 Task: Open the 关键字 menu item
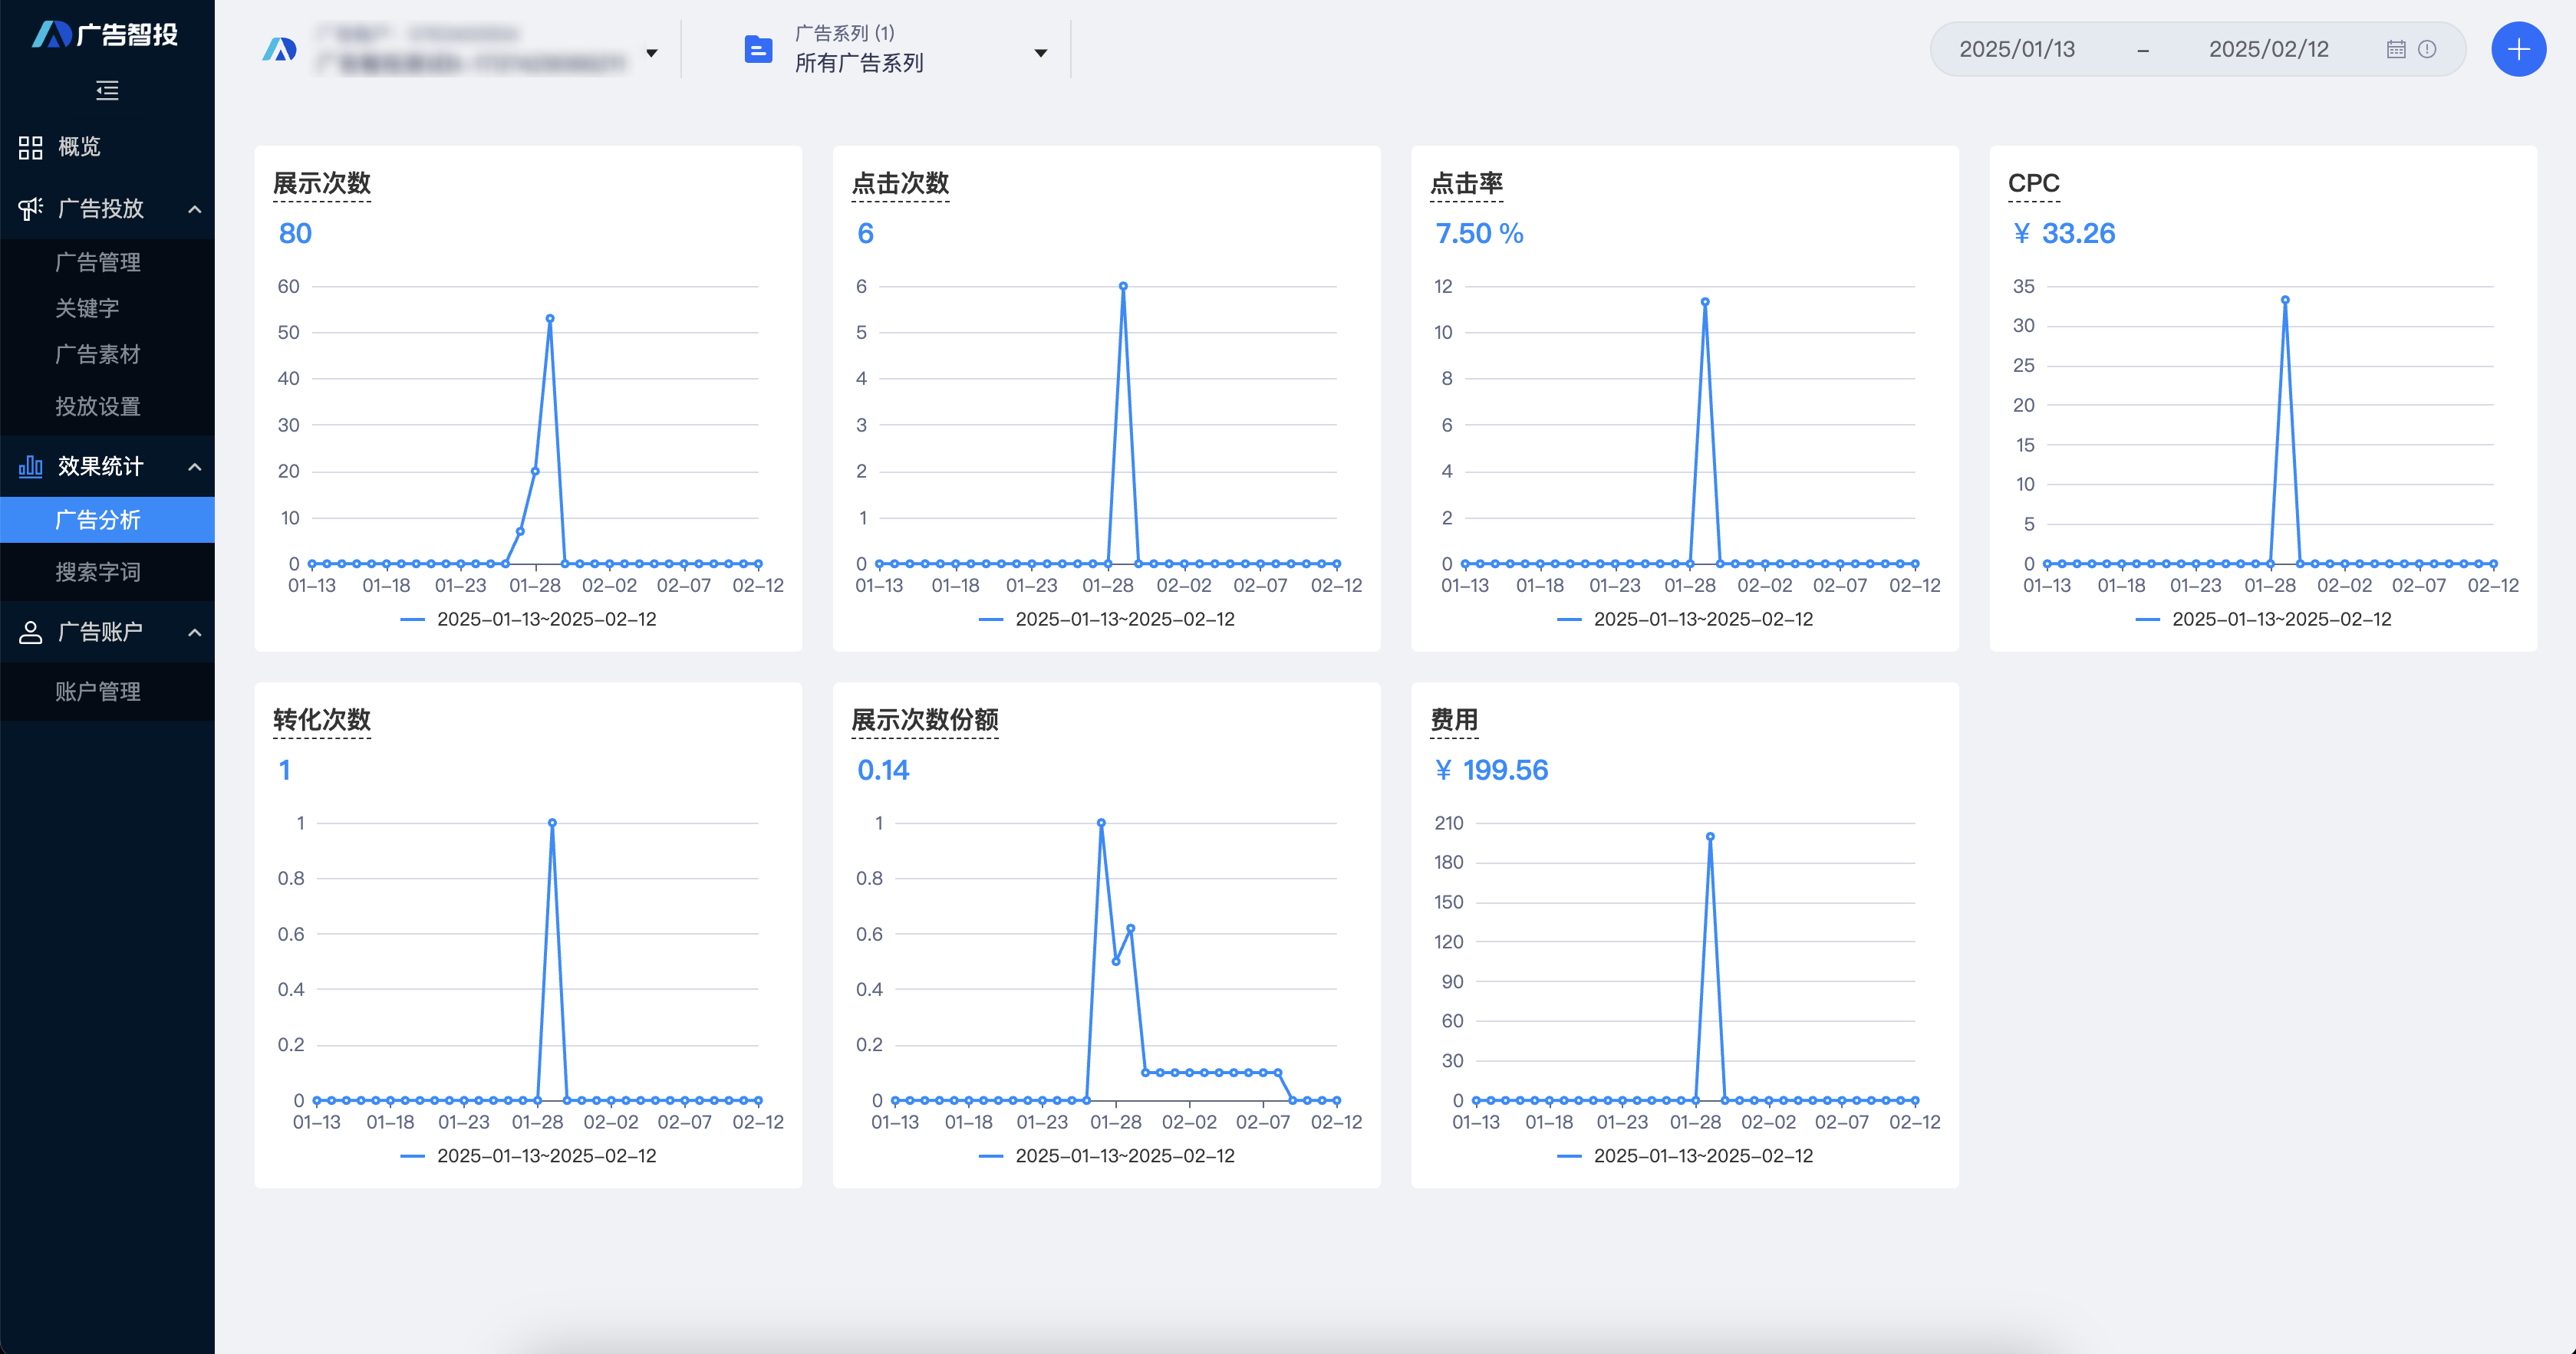point(87,307)
